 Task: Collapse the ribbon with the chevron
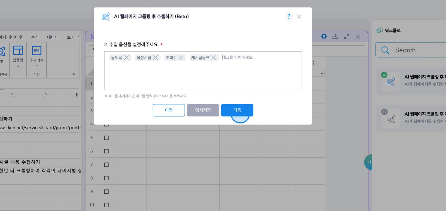[73, 74]
